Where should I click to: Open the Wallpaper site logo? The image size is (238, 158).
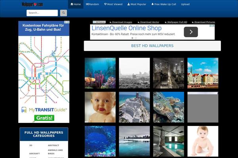[x=33, y=4]
